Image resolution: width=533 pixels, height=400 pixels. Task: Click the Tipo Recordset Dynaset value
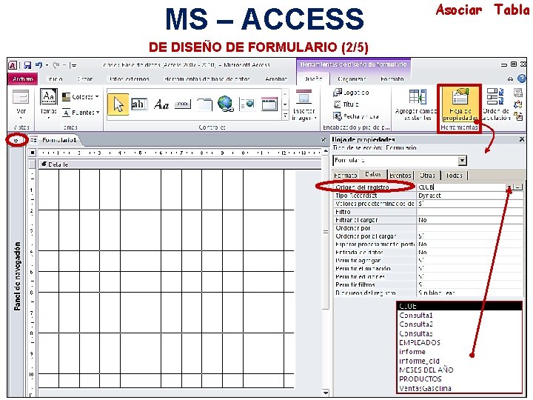pyautogui.click(x=470, y=196)
